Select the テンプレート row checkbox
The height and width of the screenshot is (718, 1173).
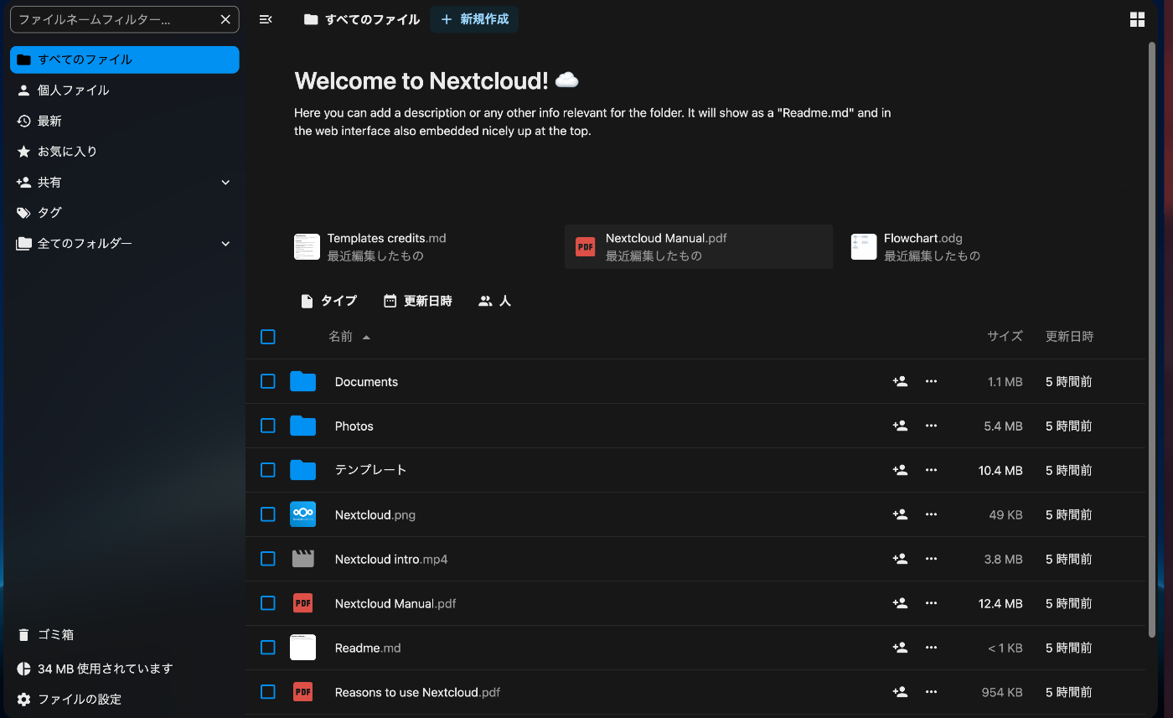(x=268, y=470)
